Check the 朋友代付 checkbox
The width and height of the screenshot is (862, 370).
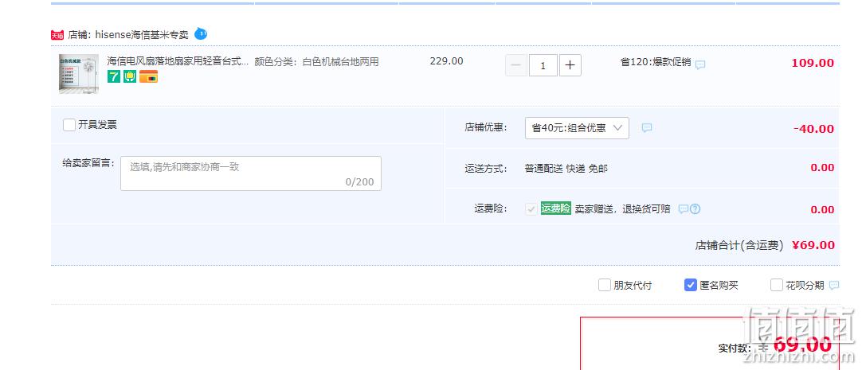[x=604, y=285]
